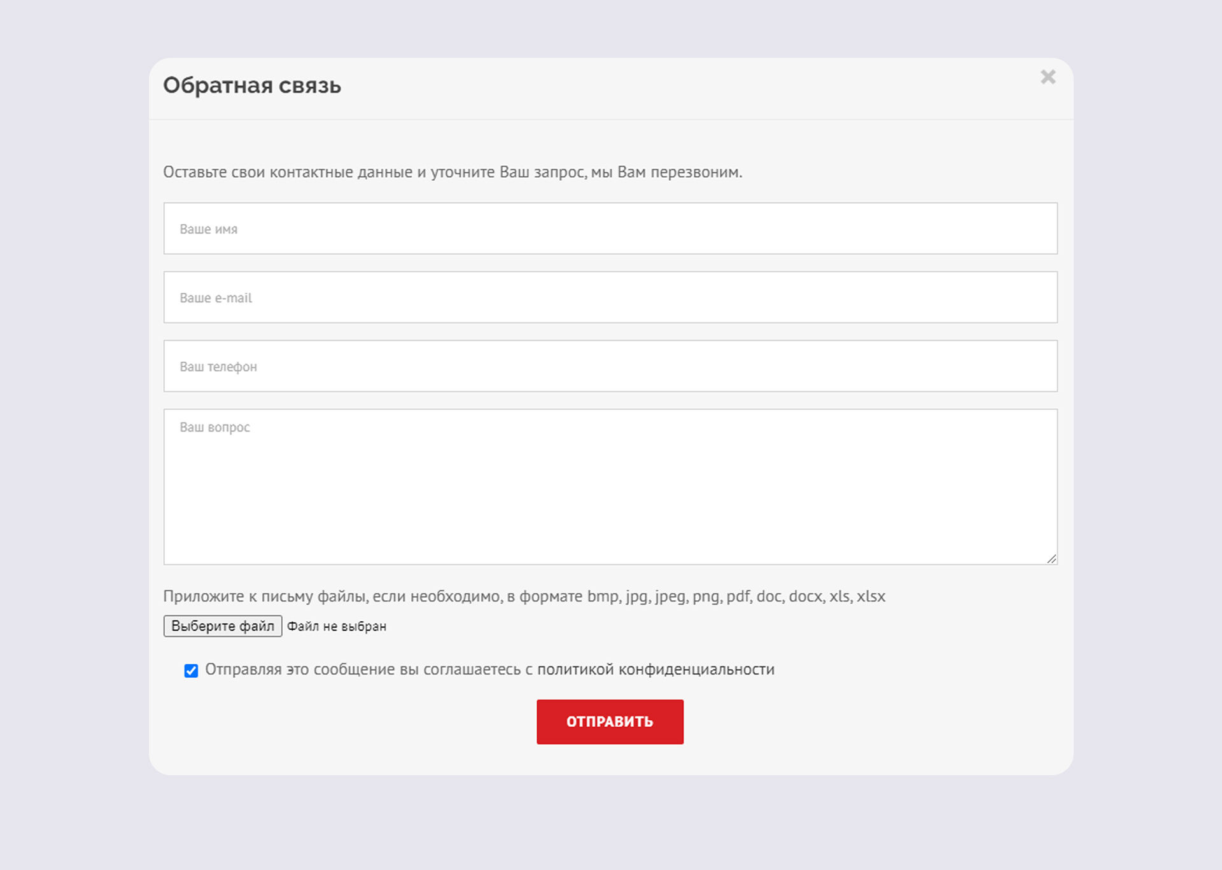
Task: Click the word xlsx in formats list
Action: (871, 596)
